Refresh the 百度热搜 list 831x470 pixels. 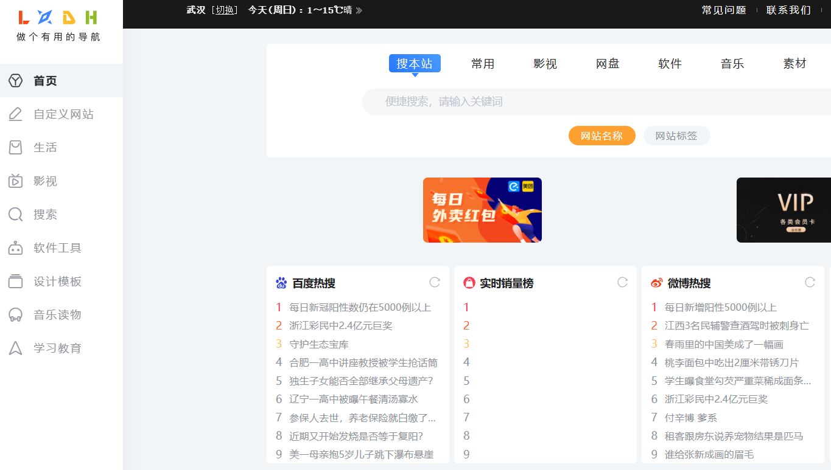pyautogui.click(x=434, y=282)
